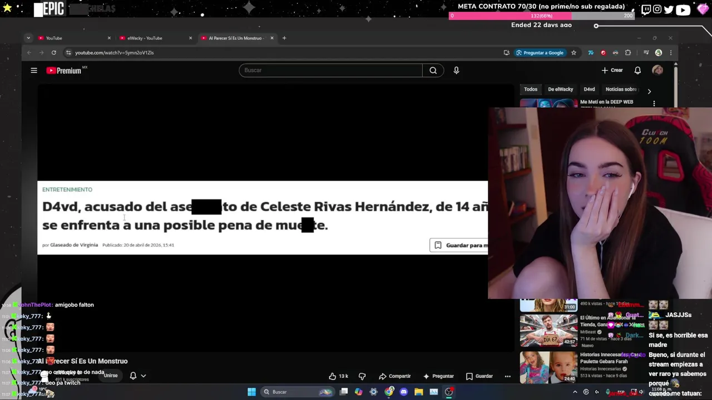Like the video with 13 k likes
The width and height of the screenshot is (712, 400).
point(338,376)
